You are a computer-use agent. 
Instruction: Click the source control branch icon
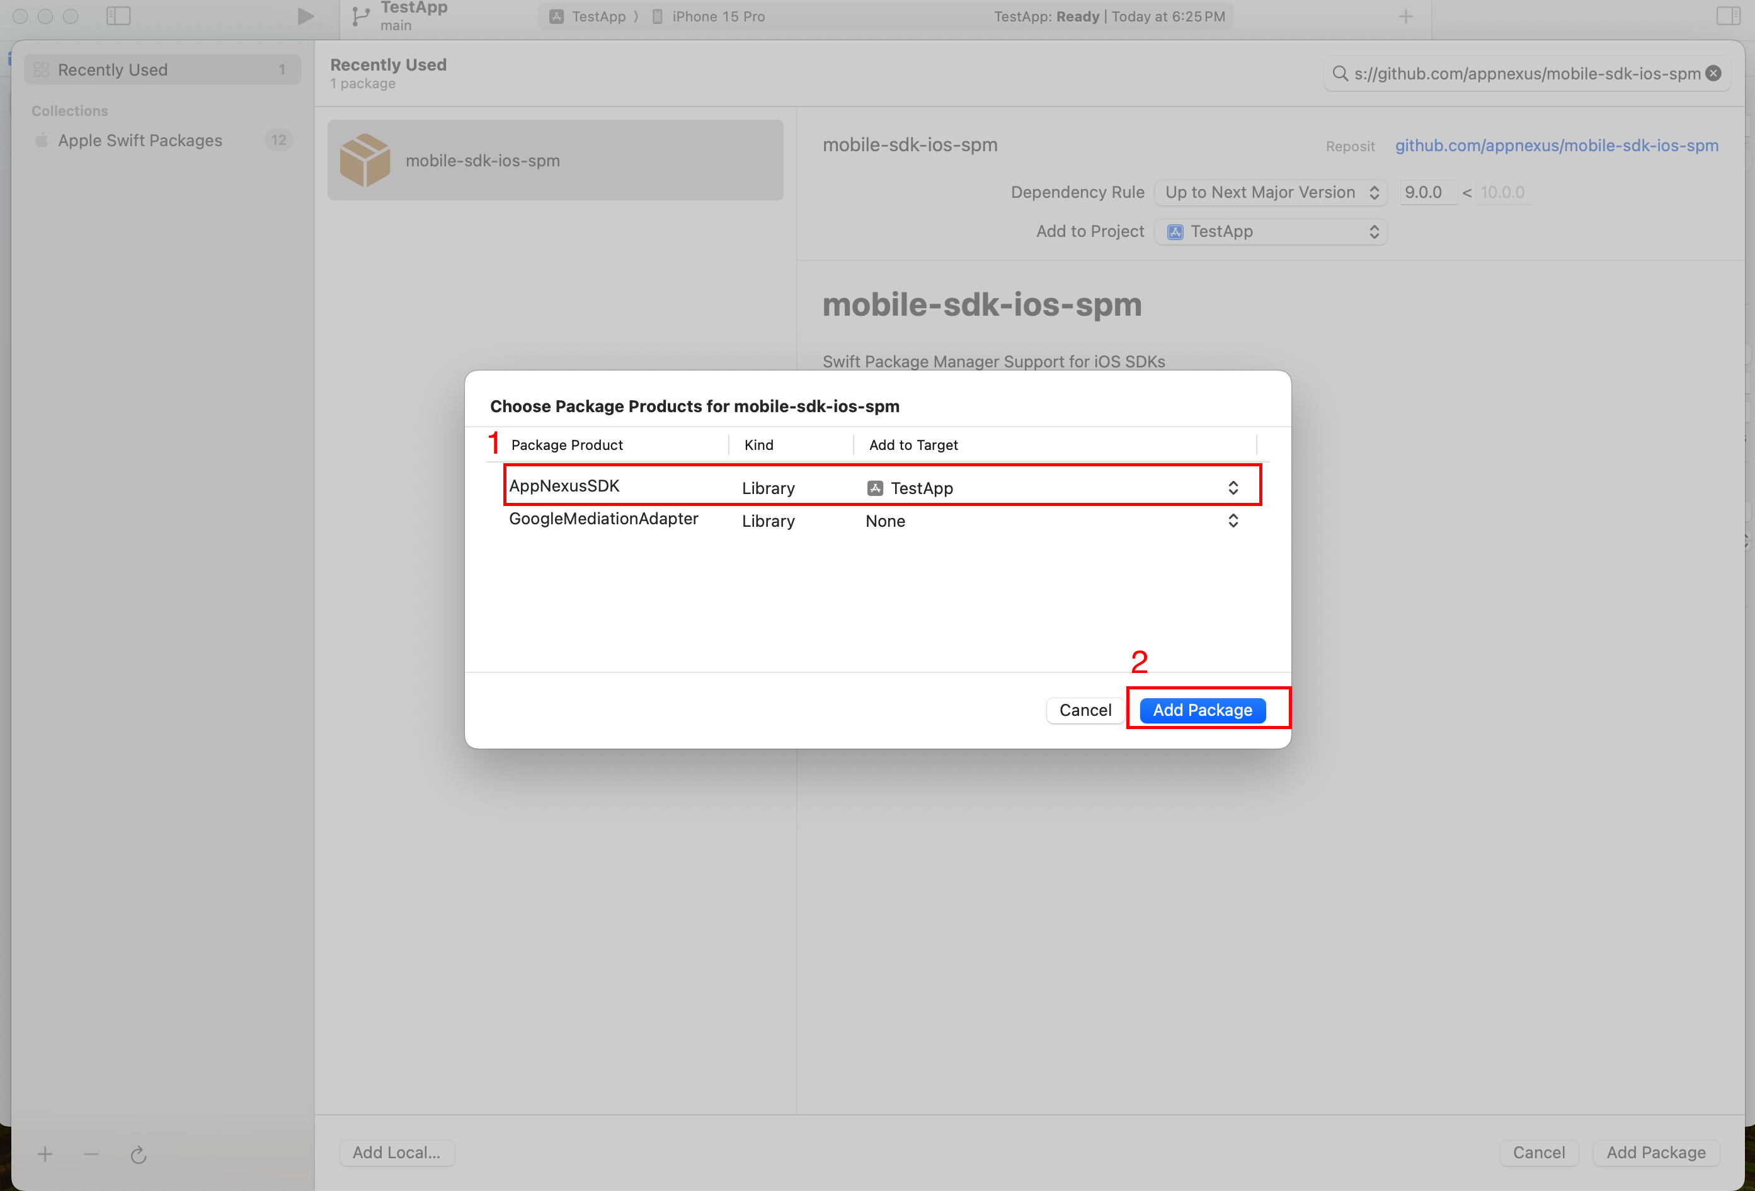click(361, 16)
